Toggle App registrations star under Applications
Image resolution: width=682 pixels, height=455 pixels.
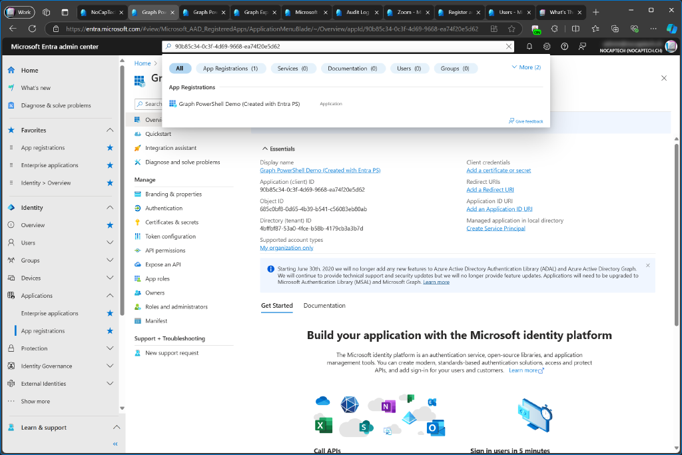pyautogui.click(x=110, y=331)
